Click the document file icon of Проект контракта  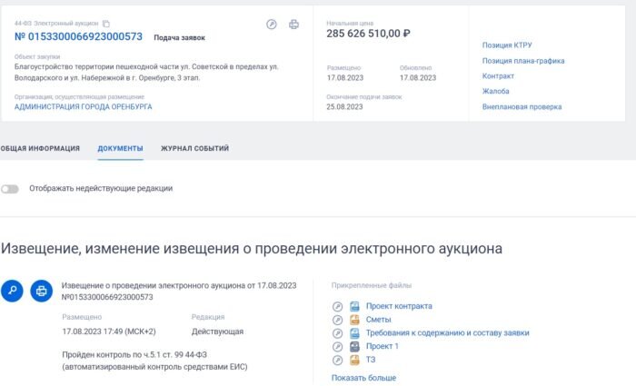(x=354, y=306)
